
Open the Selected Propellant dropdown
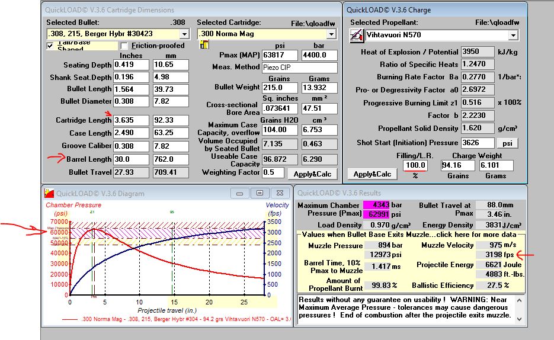(x=513, y=36)
